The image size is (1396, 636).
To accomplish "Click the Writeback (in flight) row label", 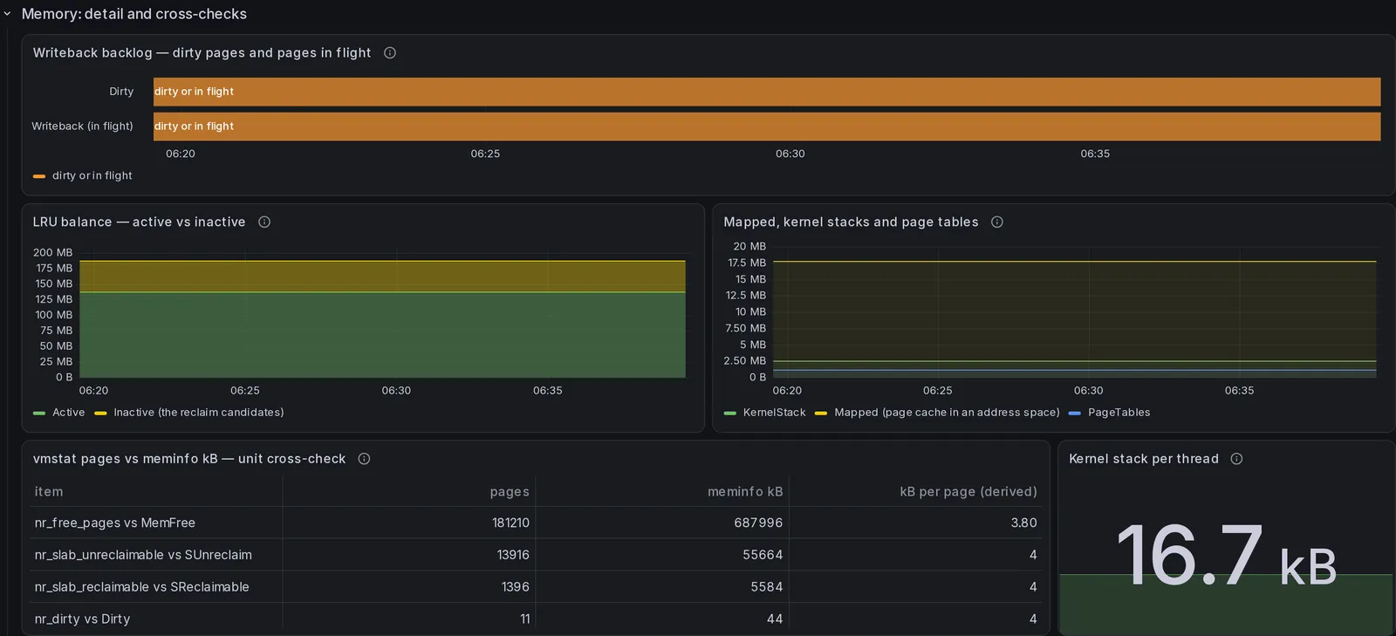I will (82, 126).
